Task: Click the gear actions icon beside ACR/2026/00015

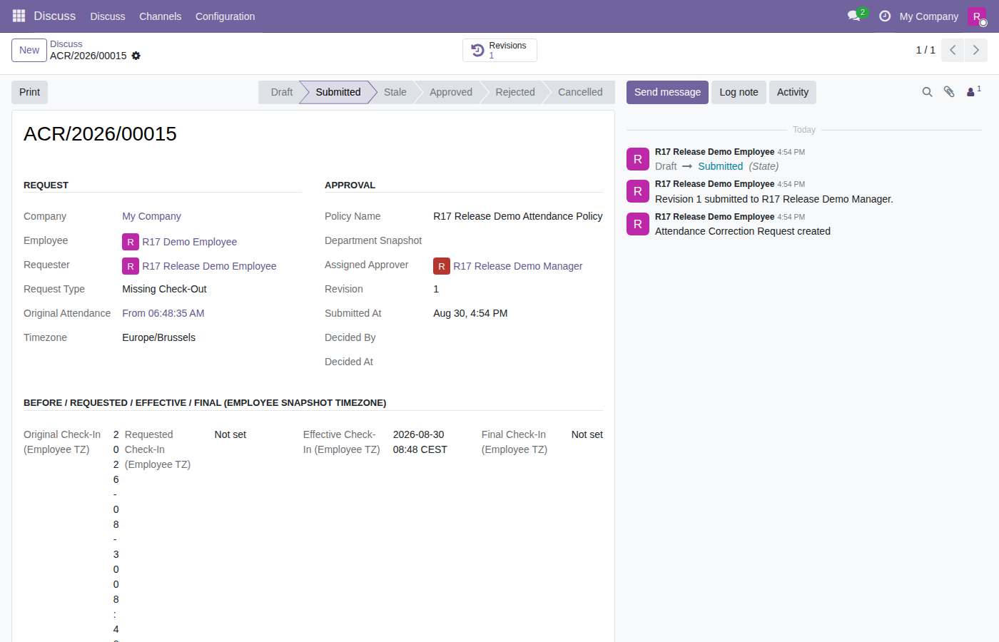Action: click(136, 56)
